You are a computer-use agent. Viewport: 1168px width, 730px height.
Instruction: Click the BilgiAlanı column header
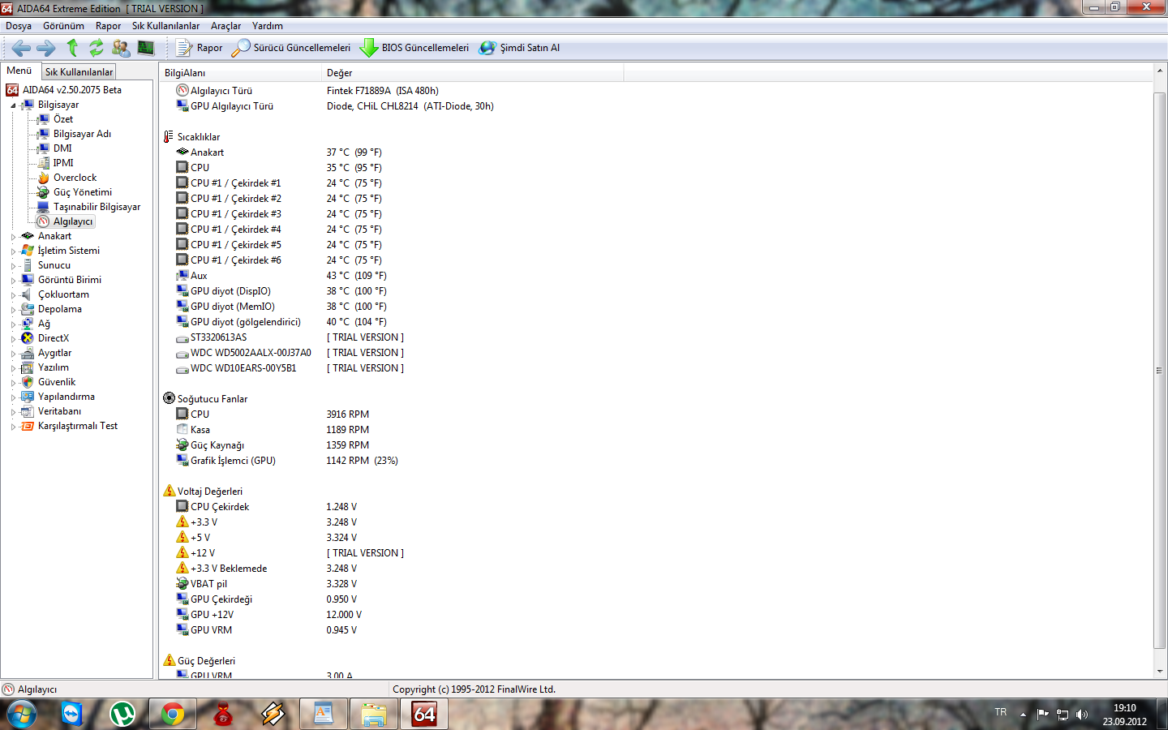click(241, 73)
